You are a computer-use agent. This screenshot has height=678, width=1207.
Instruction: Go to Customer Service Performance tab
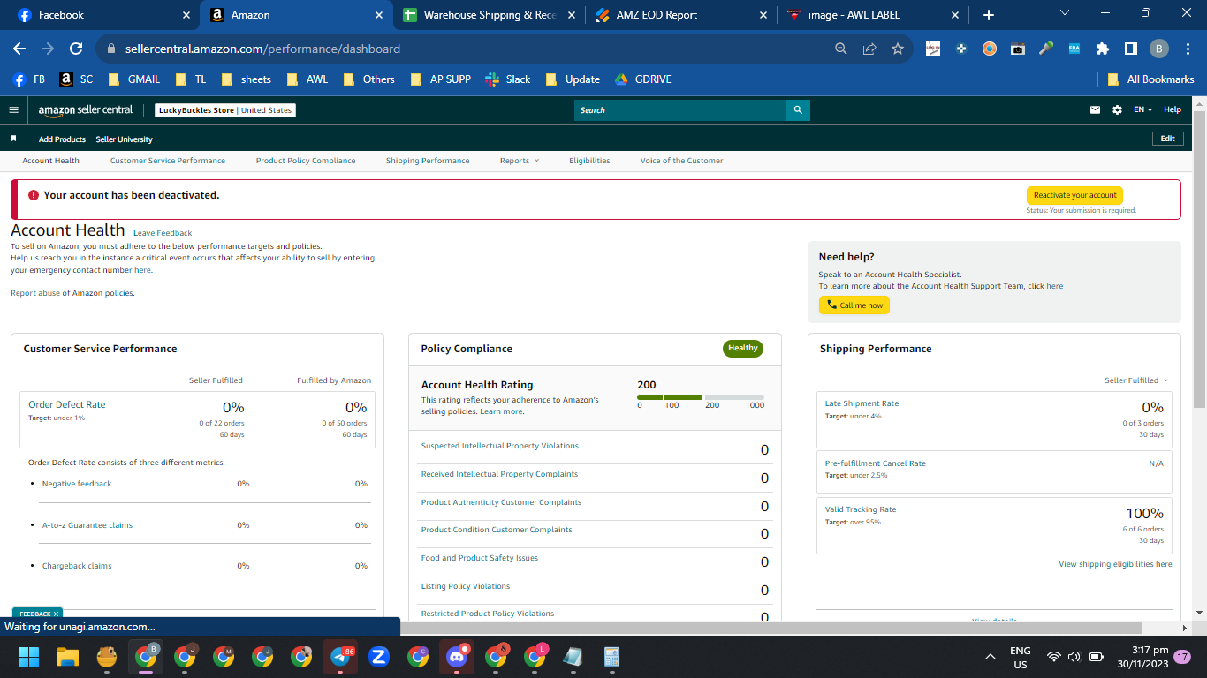[x=168, y=161]
